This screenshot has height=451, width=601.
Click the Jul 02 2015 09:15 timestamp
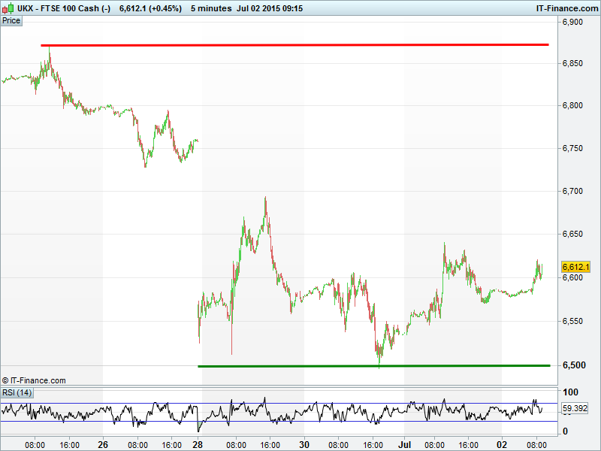tap(270, 8)
